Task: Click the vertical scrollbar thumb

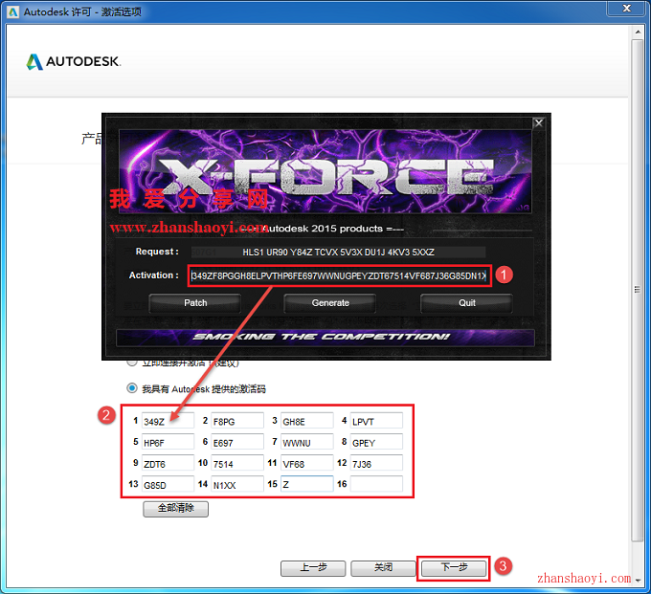Action: click(638, 290)
